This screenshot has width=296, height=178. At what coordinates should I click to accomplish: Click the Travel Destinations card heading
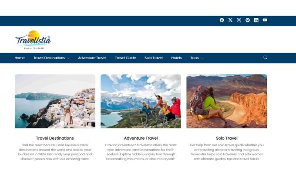(55, 138)
